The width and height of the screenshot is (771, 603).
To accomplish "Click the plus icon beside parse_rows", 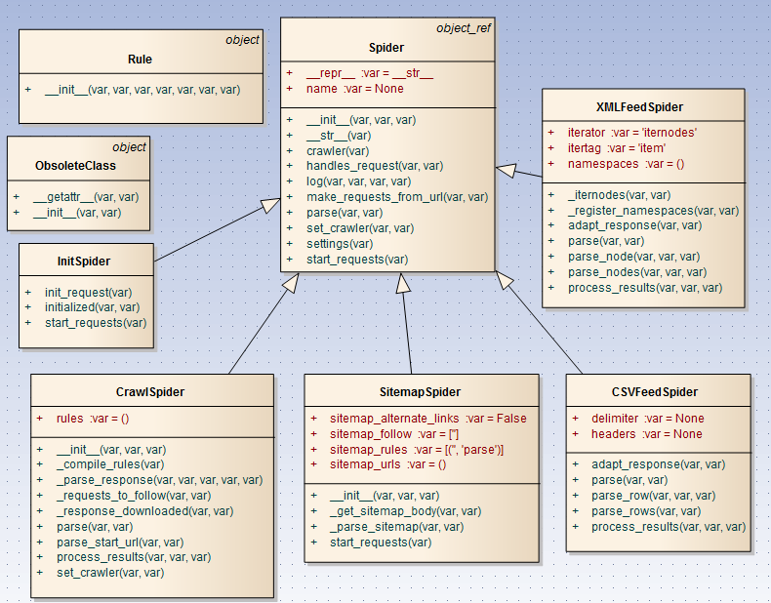I will [x=576, y=511].
